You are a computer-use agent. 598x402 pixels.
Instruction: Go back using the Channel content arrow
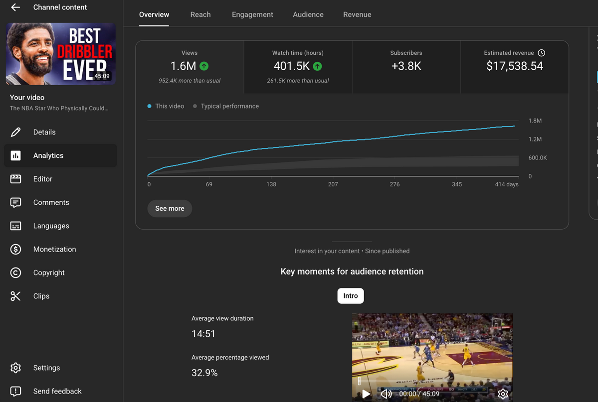15,7
